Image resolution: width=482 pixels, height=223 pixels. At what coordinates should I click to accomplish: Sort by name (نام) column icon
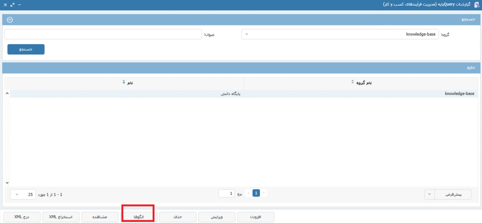[123, 82]
